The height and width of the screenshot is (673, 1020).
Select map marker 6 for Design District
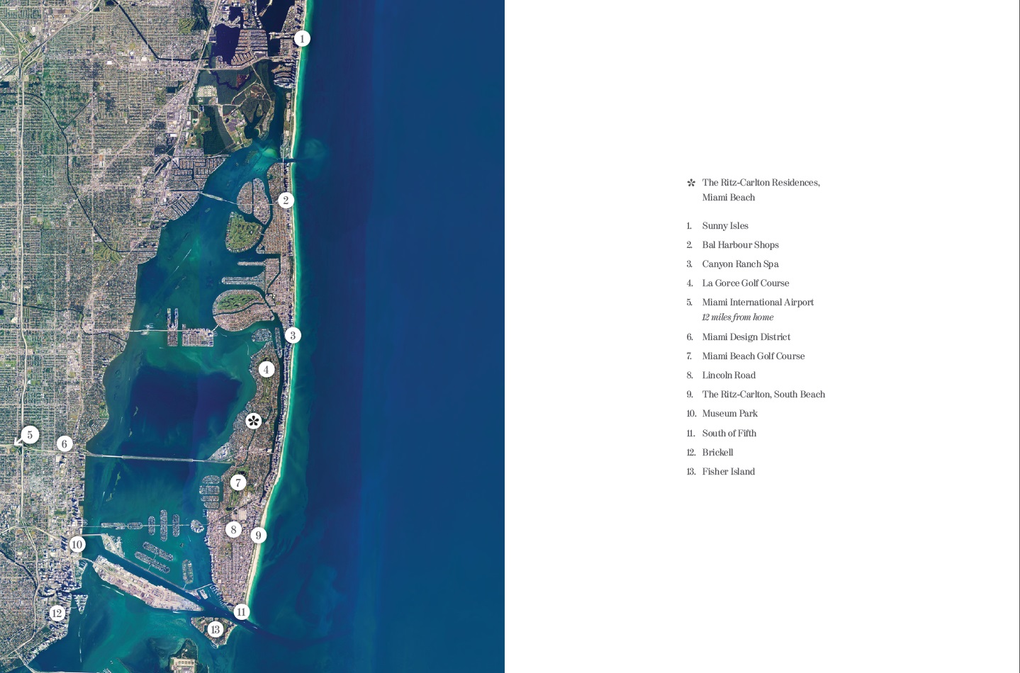[65, 444]
